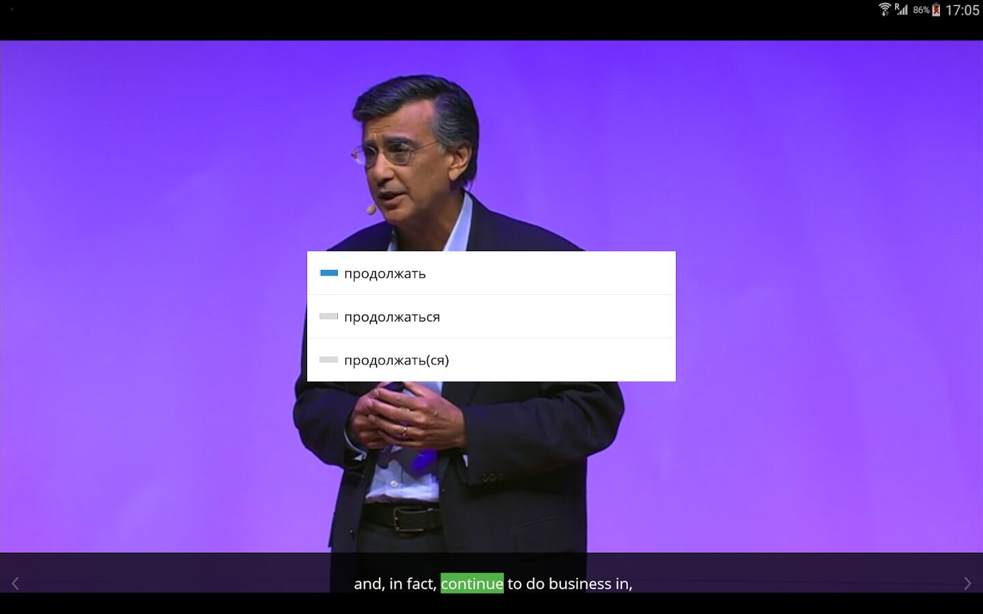Go to the next subtitle with right arrow
The height and width of the screenshot is (614, 983).
pyautogui.click(x=967, y=583)
